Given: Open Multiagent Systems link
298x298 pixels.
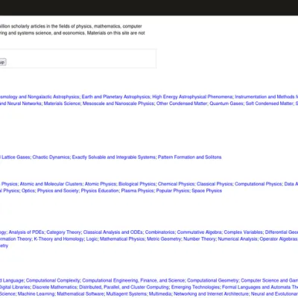Looking at the screenshot, I should (x=127, y=294).
